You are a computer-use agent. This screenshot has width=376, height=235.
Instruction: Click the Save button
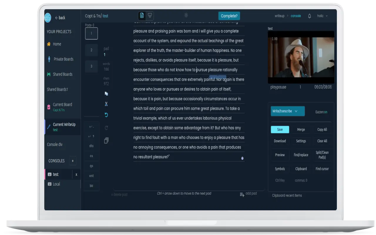pyautogui.click(x=280, y=130)
